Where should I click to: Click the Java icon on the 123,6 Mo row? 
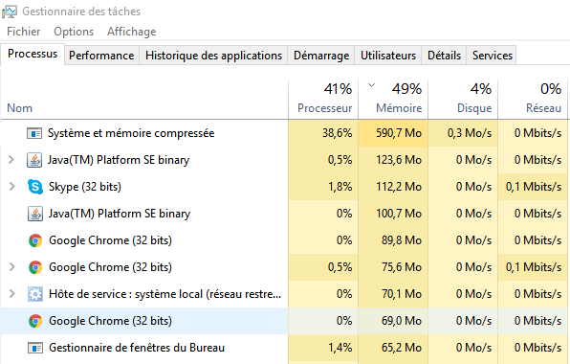click(34, 160)
